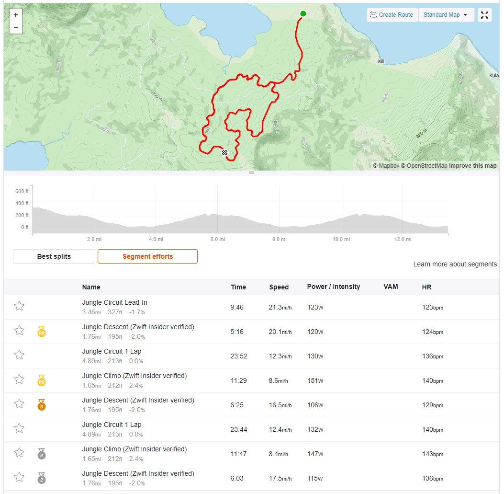Image resolution: width=504 pixels, height=494 pixels.
Task: Click silver 2nd medal on 6:03 Descent
Action: 42,478
